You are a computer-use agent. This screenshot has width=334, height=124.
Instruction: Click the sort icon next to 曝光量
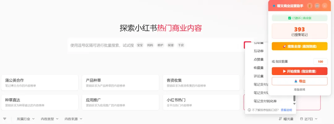click(280, 119)
